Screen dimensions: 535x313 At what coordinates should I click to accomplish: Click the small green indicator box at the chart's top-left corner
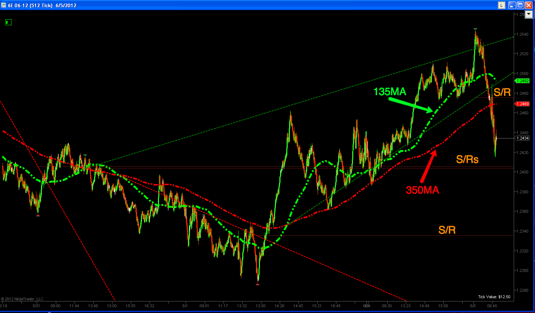tap(9, 22)
